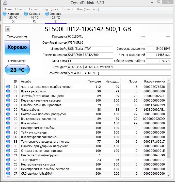Click the scrollbar up arrow
The width and height of the screenshot is (175, 182).
[169, 80]
